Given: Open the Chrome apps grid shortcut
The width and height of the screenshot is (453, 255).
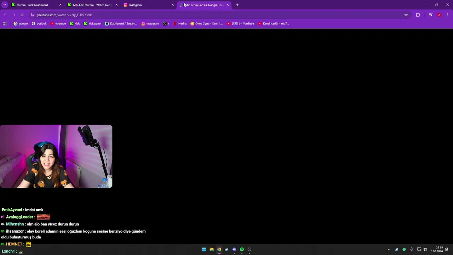Looking at the screenshot, I should click(5, 24).
